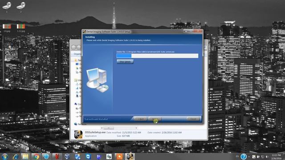Click the Show details button in installer
285x160 pixels.
pyautogui.click(x=125, y=62)
